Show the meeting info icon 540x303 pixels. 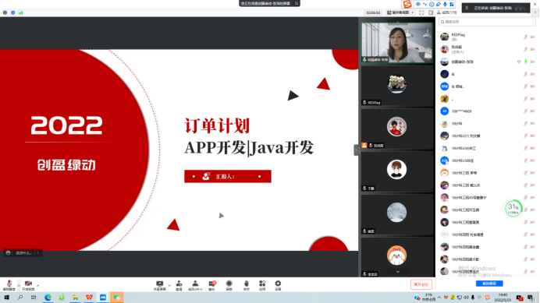[x=5, y=12]
